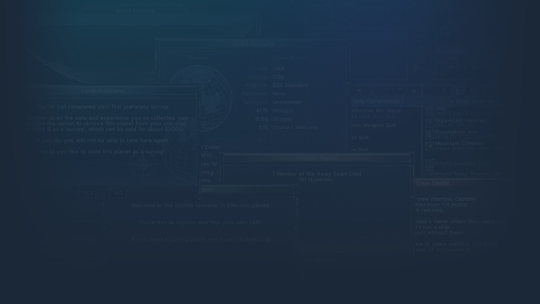Open the Ship Components tab
Screen dimensions: 540x304
tap(378, 101)
